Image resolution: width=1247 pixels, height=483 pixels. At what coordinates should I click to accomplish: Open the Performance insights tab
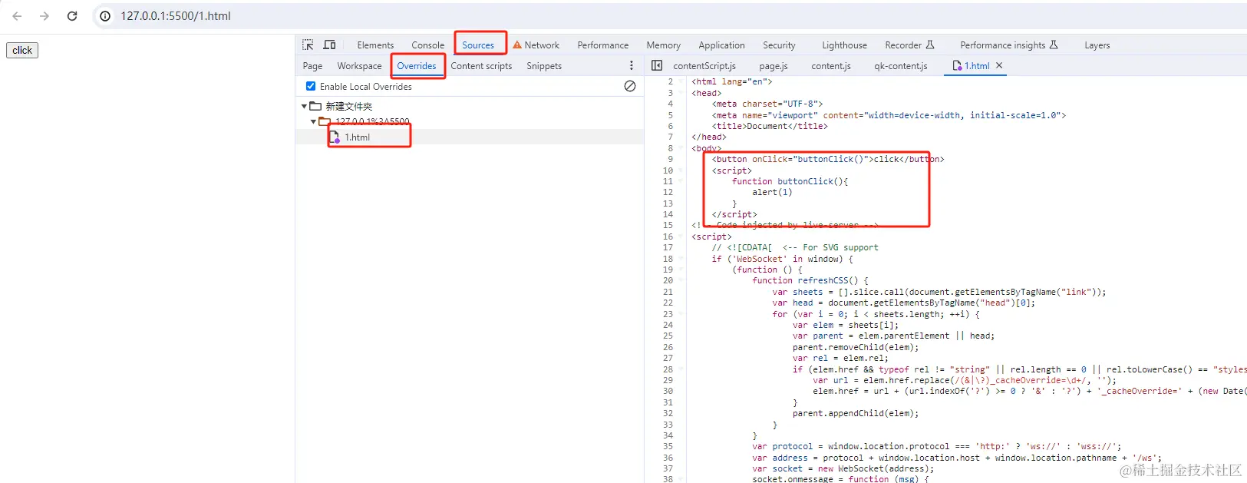1002,45
